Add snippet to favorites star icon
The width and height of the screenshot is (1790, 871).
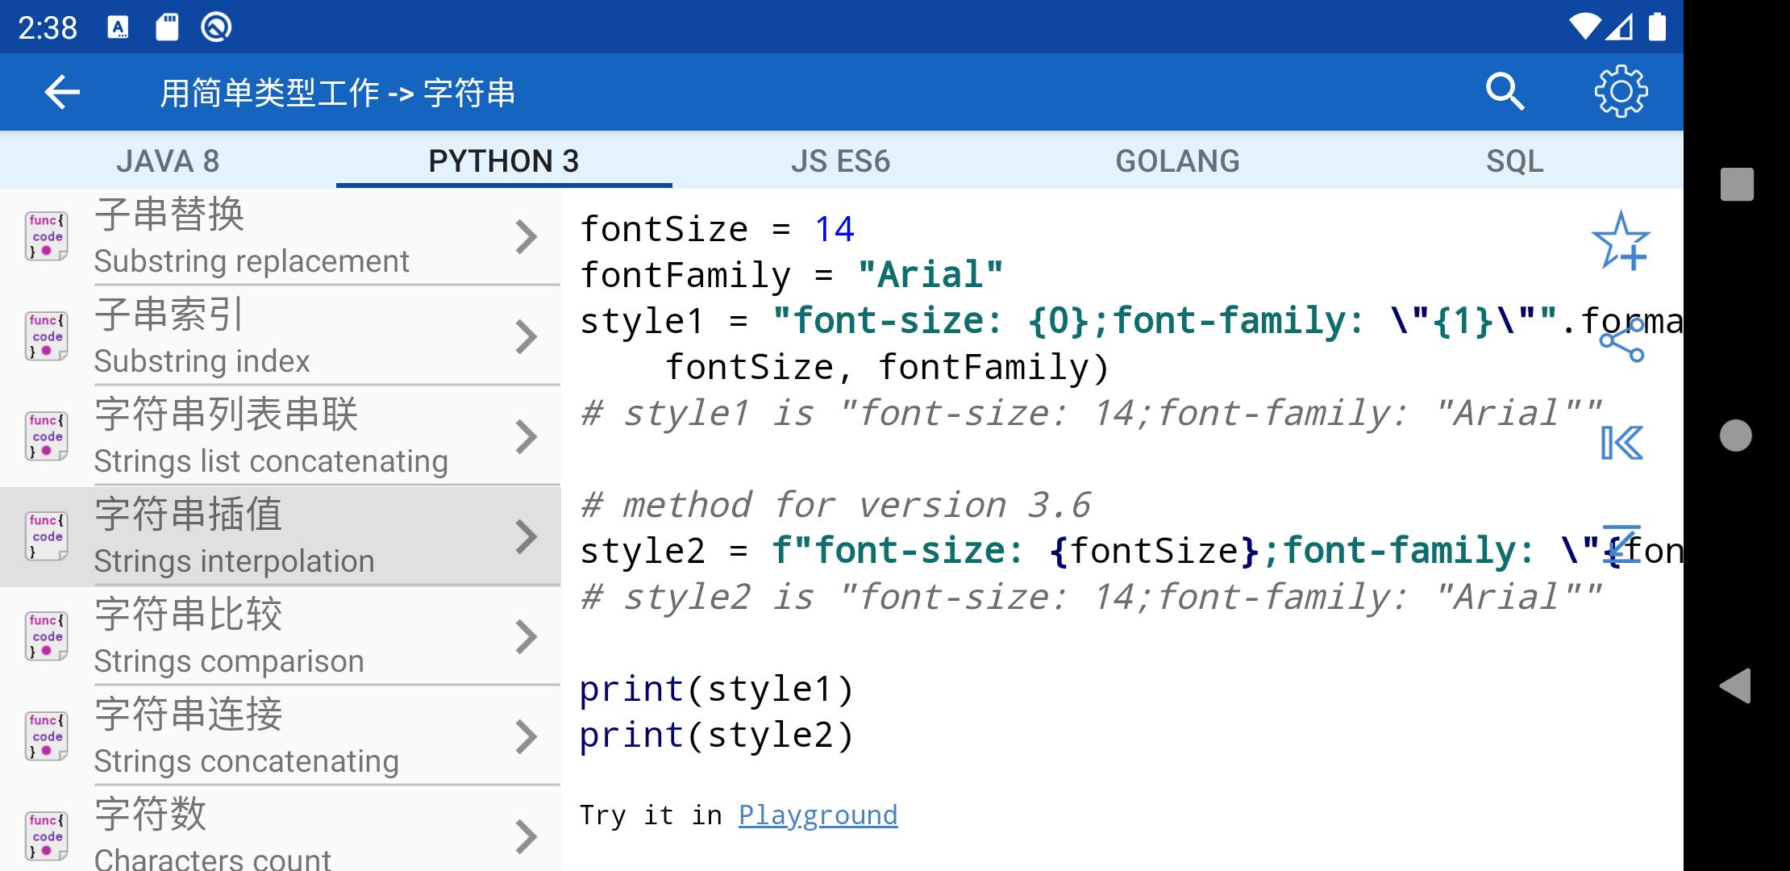coord(1621,241)
